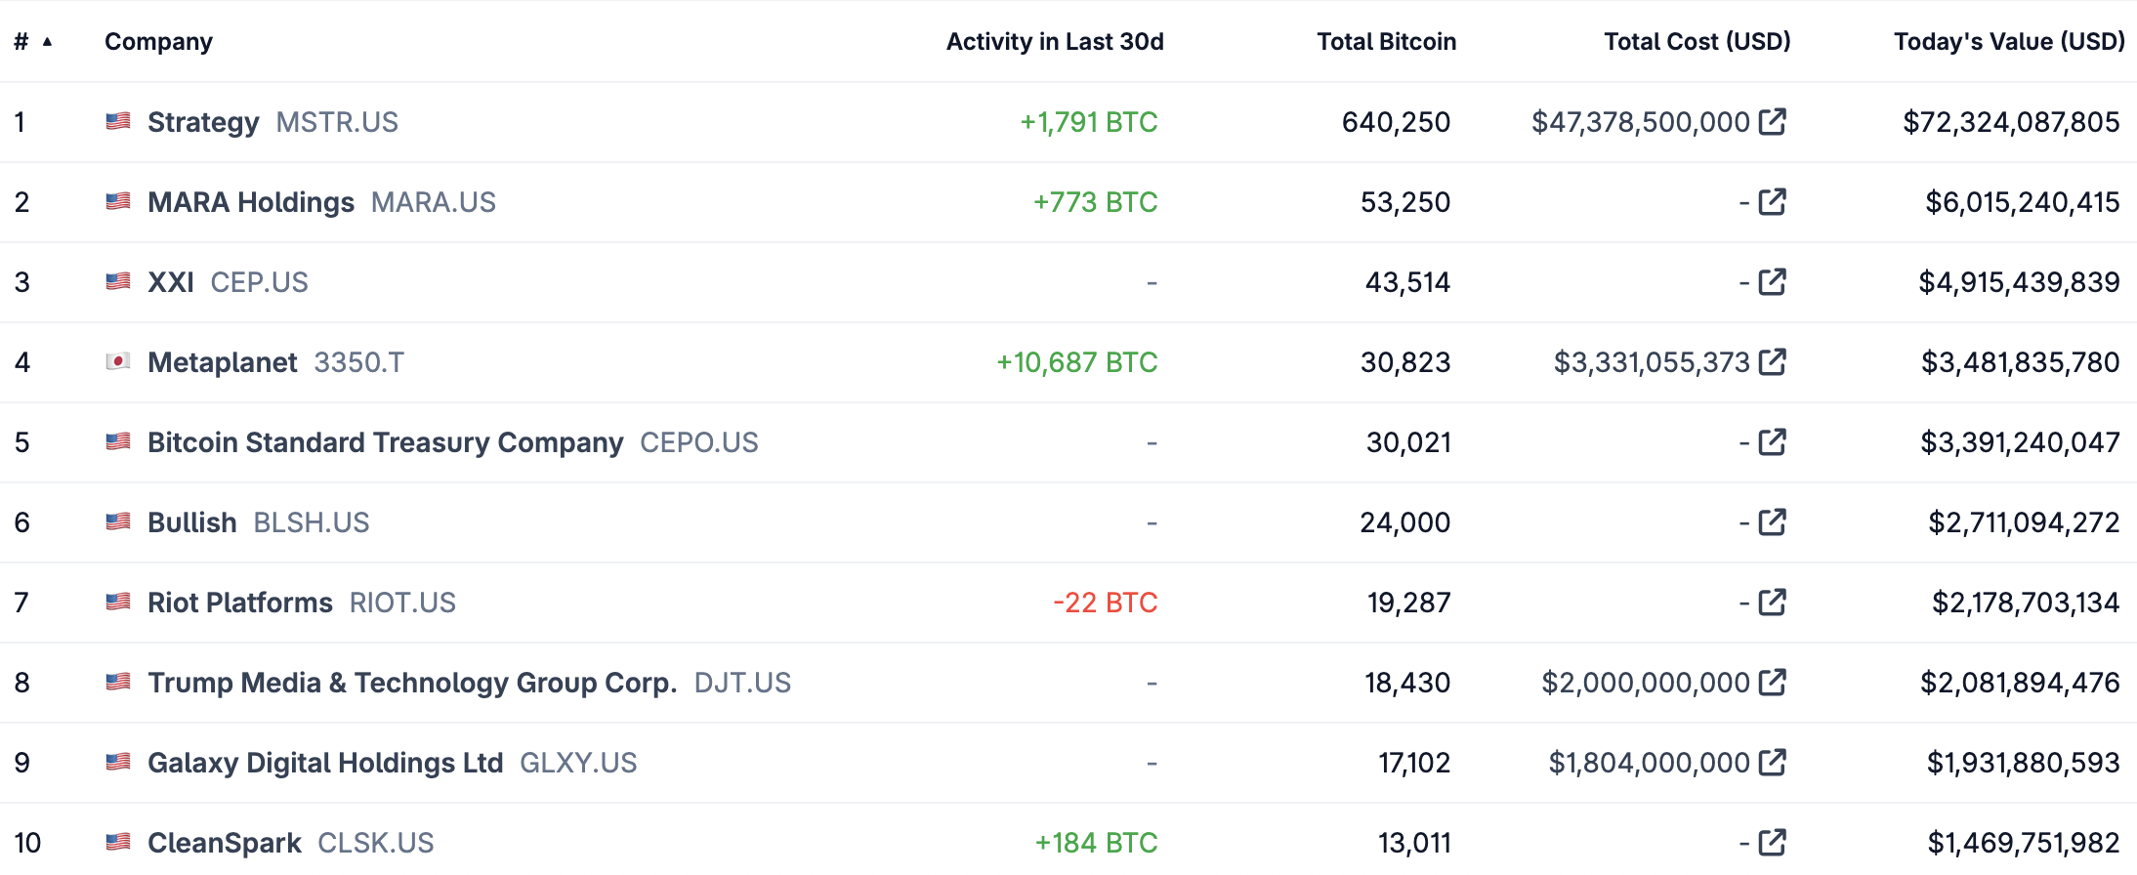
Task: Toggle sort order on the # column
Action: (29, 41)
